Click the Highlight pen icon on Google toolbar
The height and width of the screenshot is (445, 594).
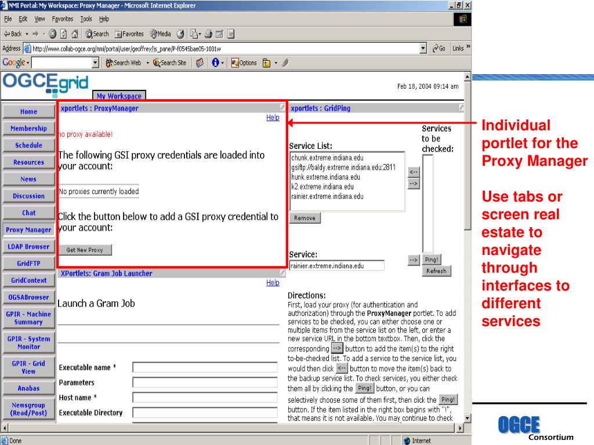[285, 63]
